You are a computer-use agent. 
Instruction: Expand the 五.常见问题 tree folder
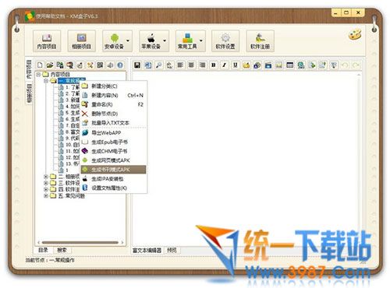(46, 195)
